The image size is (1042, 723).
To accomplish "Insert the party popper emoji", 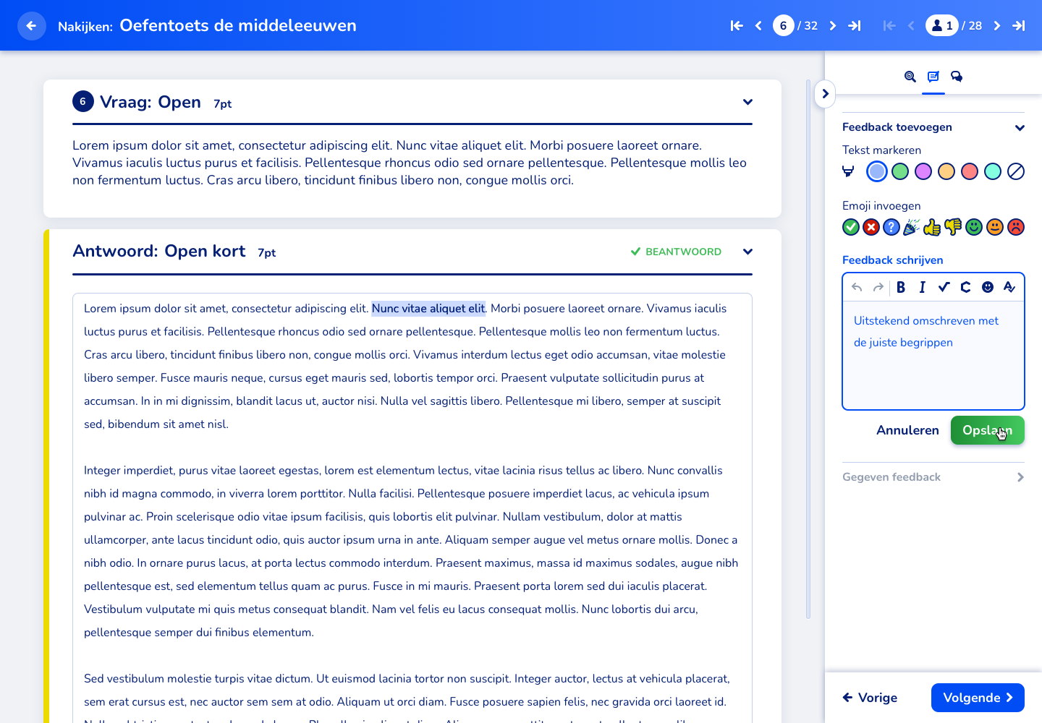I will tap(912, 227).
